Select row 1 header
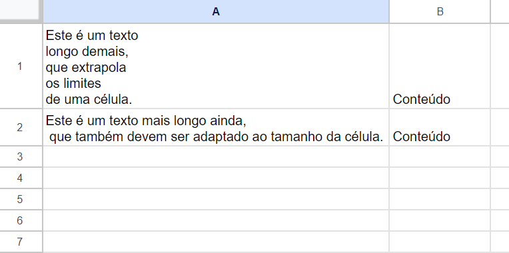Image resolution: width=509 pixels, height=253 pixels. pos(21,66)
